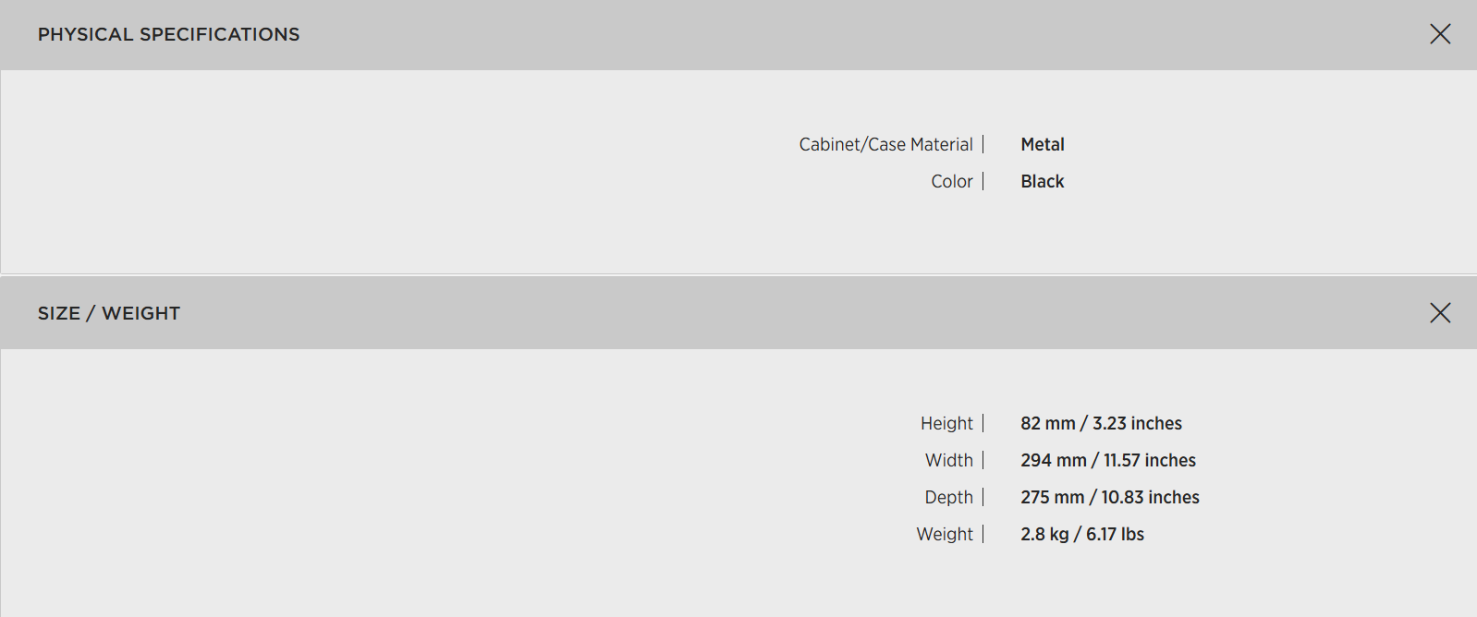
Task: Click the 6.17 lbs weight text
Action: coord(1115,535)
